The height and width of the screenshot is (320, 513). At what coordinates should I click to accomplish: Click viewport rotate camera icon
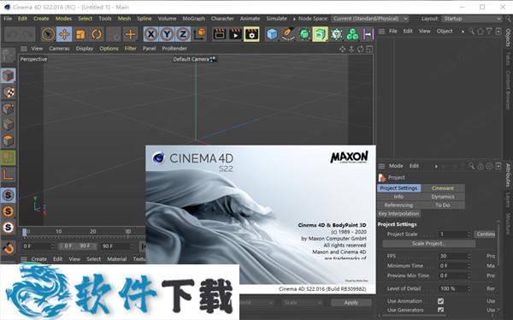(x=360, y=49)
